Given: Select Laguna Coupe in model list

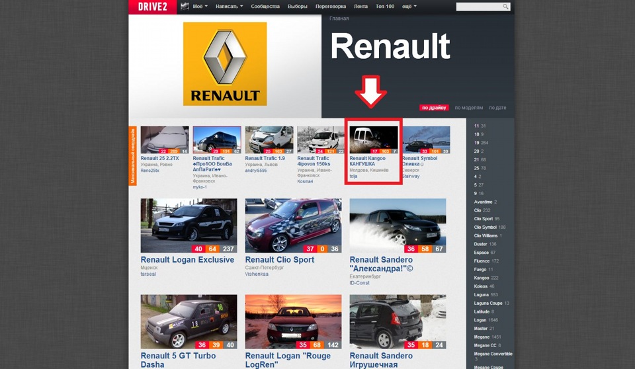Looking at the screenshot, I should pos(488,303).
